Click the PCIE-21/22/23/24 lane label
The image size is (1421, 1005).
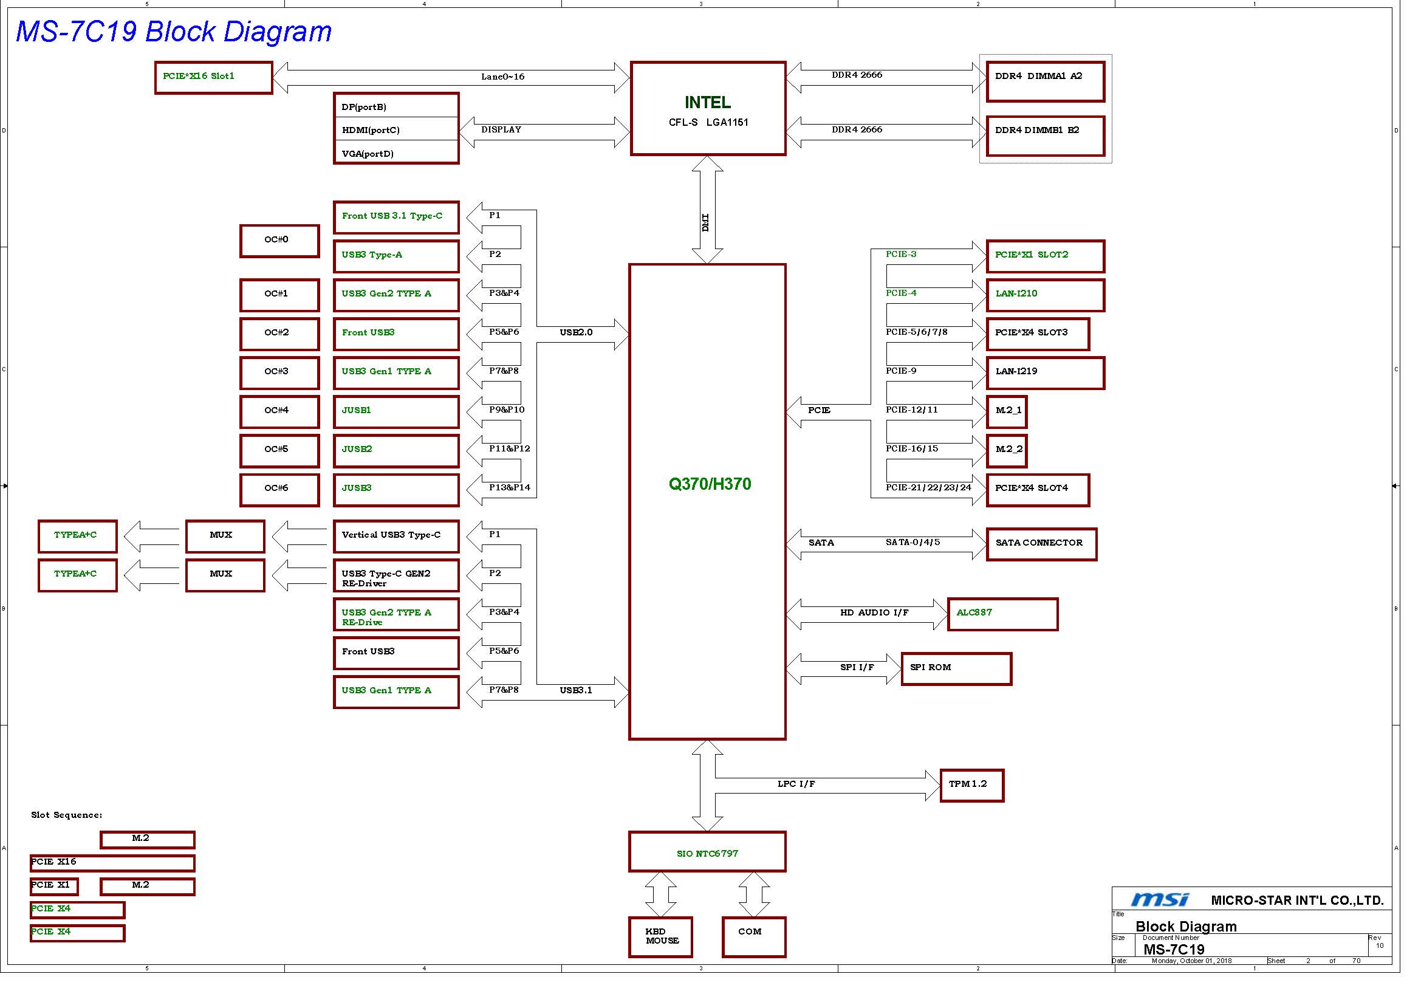tap(928, 488)
